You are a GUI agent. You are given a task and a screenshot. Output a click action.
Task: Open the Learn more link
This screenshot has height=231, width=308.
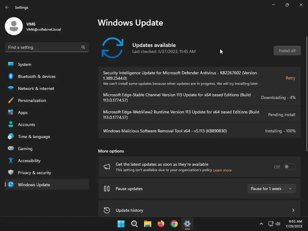tap(222, 170)
